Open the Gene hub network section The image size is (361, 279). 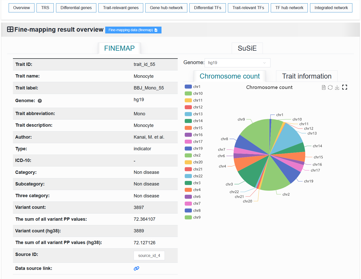point(166,8)
